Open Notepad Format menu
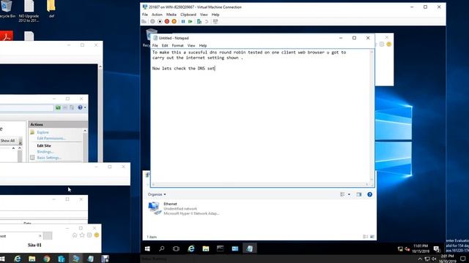This screenshot has width=469, height=263. pos(177,45)
